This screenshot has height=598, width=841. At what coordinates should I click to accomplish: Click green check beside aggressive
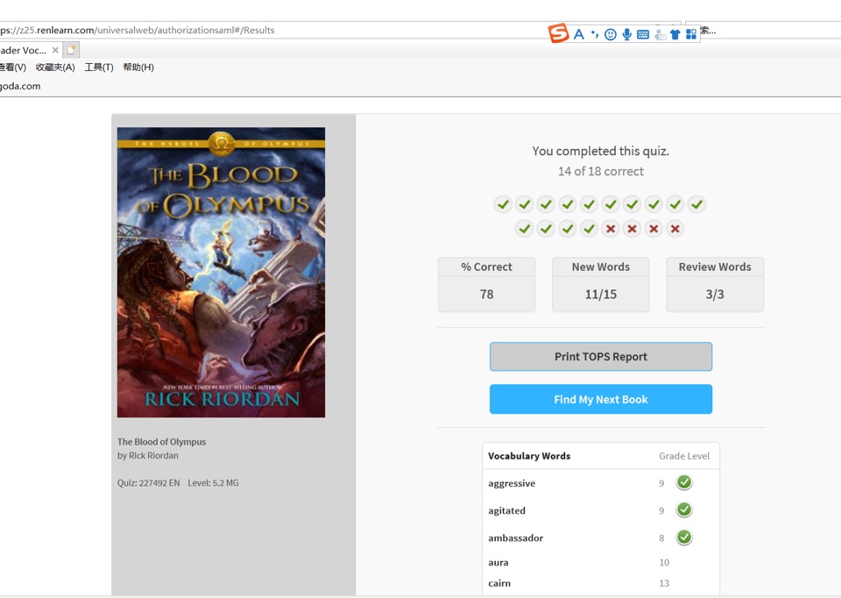tap(684, 482)
